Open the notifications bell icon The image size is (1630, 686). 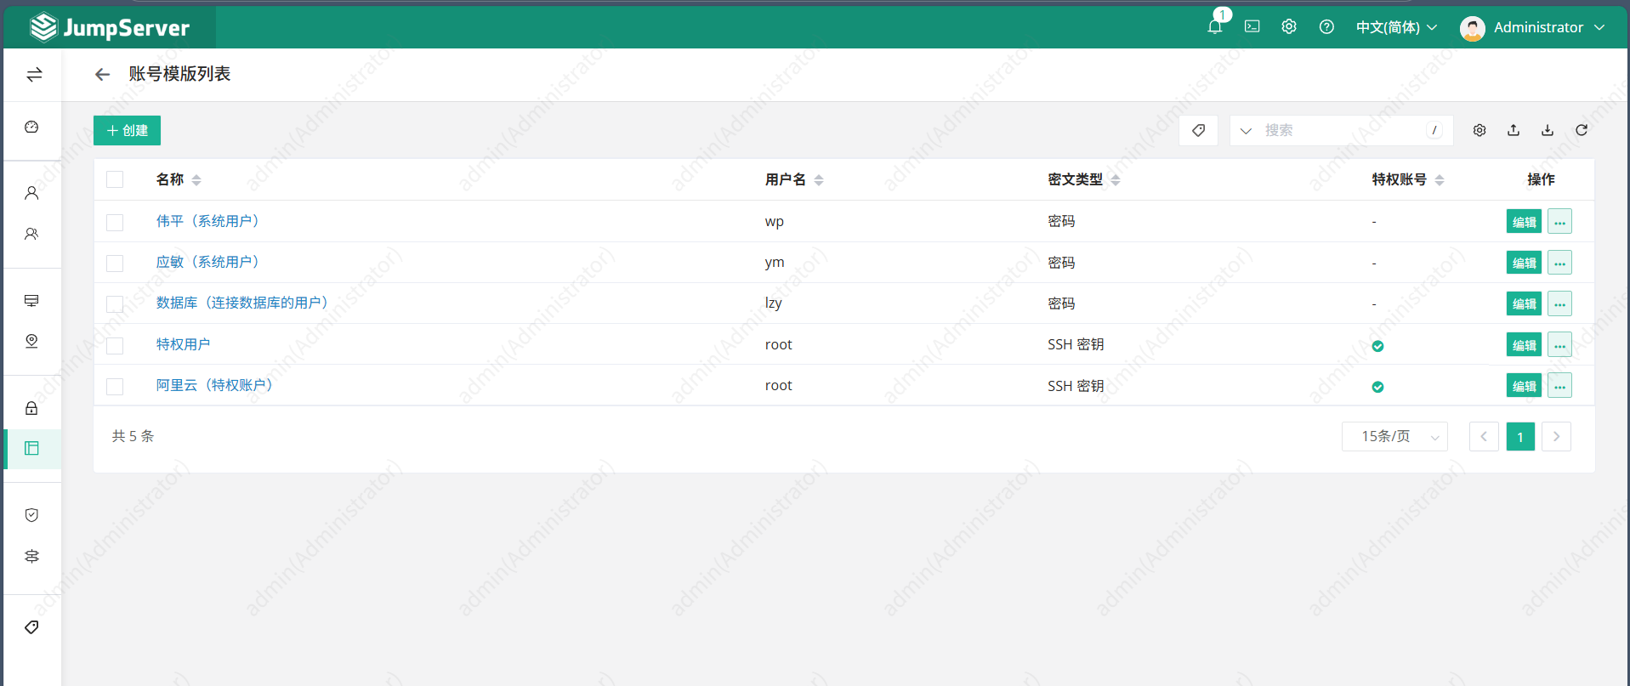[1214, 27]
